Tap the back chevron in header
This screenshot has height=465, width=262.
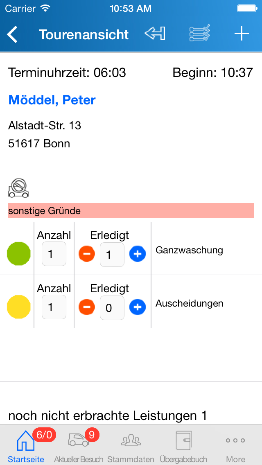tap(13, 34)
